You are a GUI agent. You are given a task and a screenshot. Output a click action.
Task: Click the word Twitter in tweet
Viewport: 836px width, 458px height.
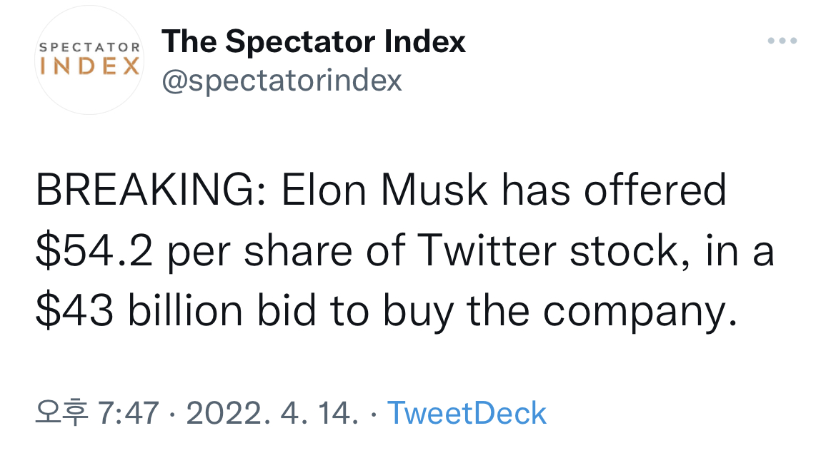[487, 251]
